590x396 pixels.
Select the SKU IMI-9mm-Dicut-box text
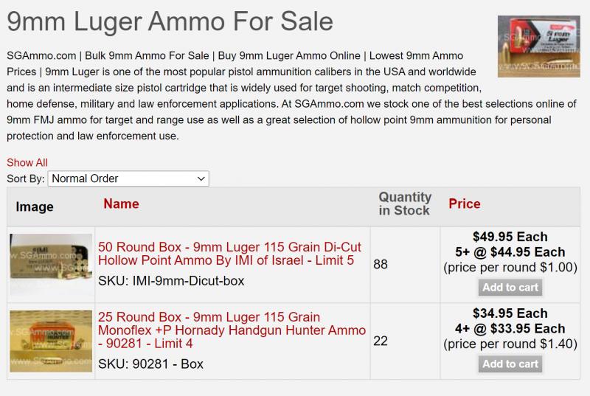(171, 281)
